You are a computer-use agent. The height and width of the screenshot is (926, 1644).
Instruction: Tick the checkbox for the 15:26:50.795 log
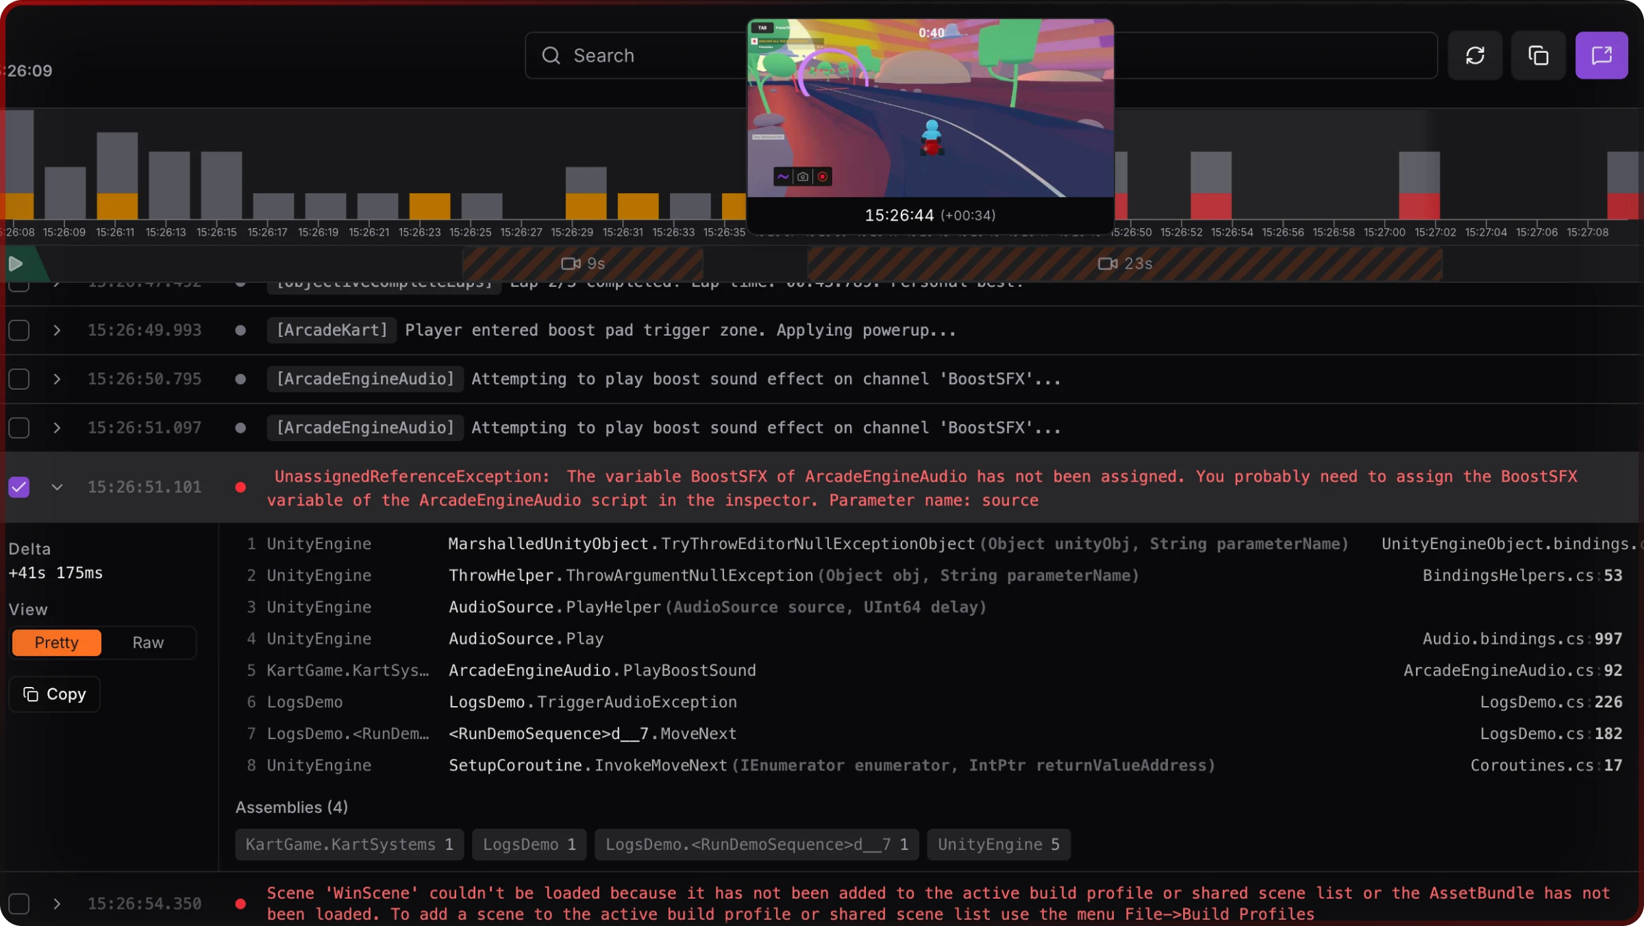click(x=19, y=379)
